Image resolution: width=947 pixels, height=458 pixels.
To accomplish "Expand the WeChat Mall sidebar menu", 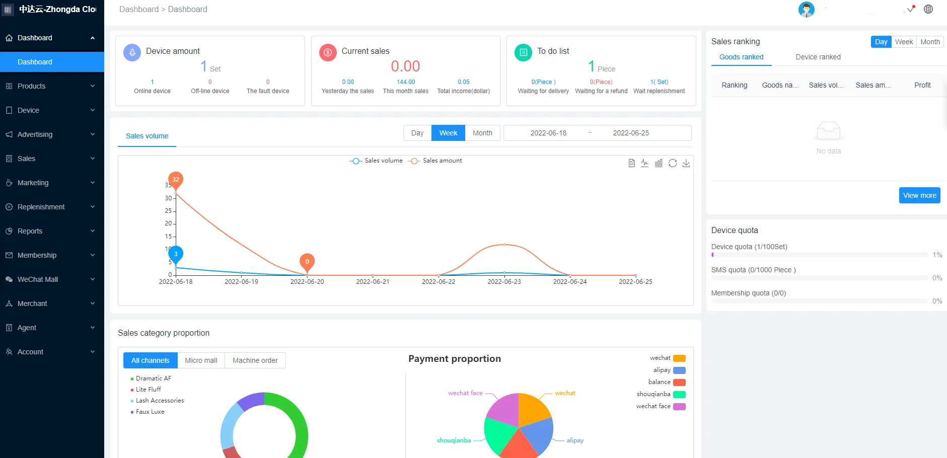I will [x=52, y=279].
